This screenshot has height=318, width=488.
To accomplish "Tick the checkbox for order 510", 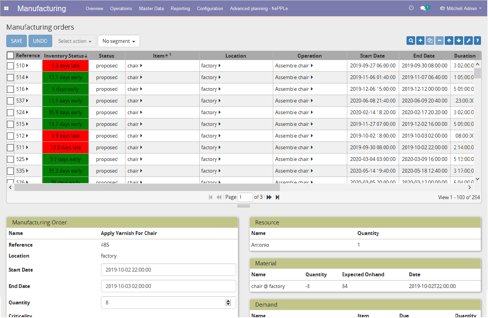I will 11,66.
